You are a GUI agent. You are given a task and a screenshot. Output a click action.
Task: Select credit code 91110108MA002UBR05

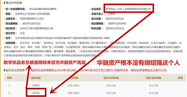coord(43,9)
